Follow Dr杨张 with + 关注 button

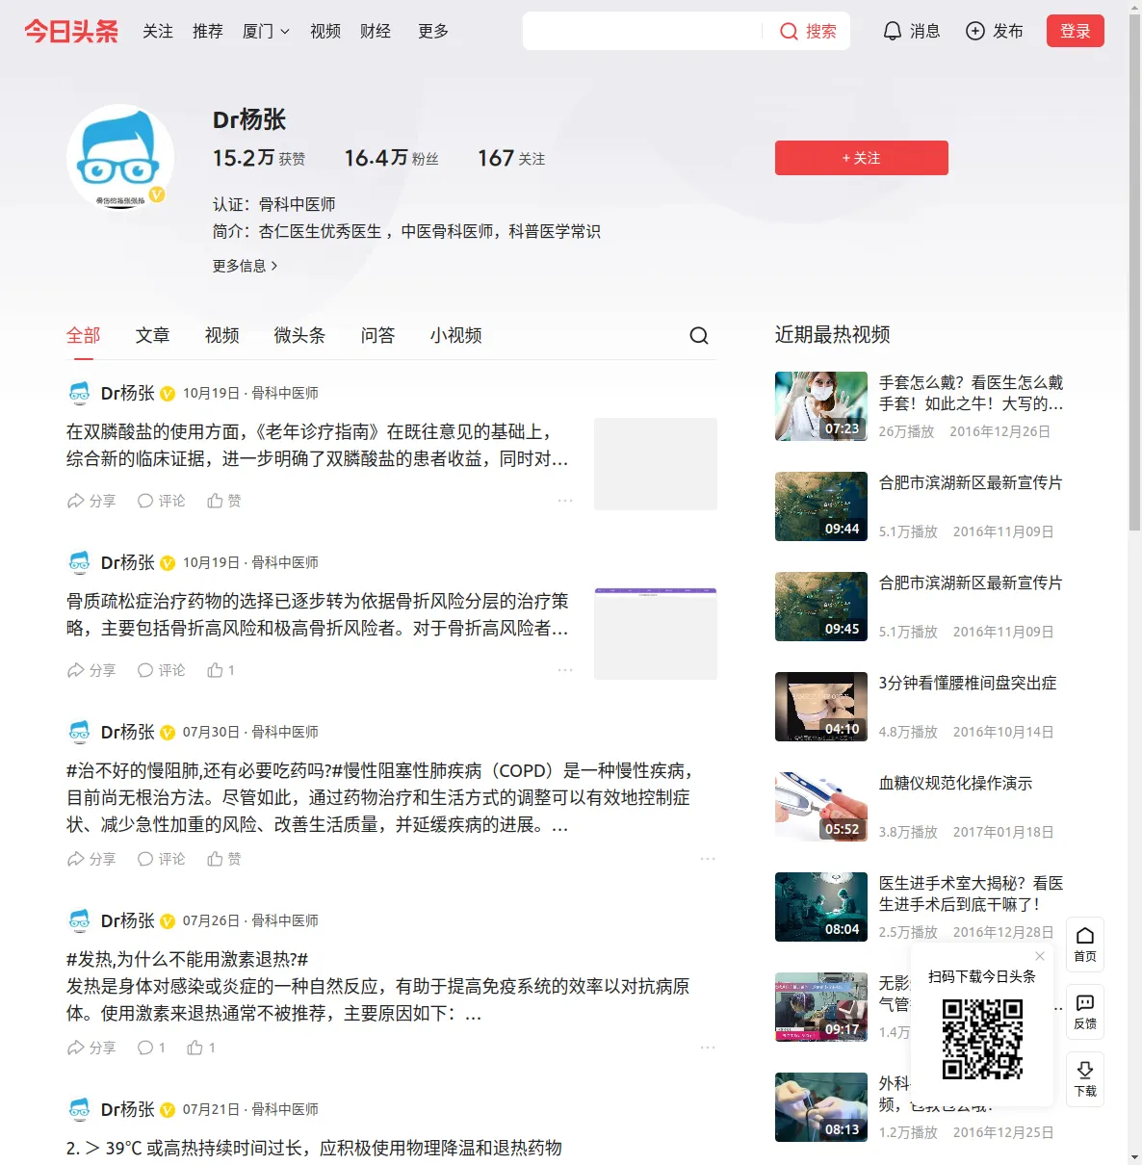click(862, 158)
